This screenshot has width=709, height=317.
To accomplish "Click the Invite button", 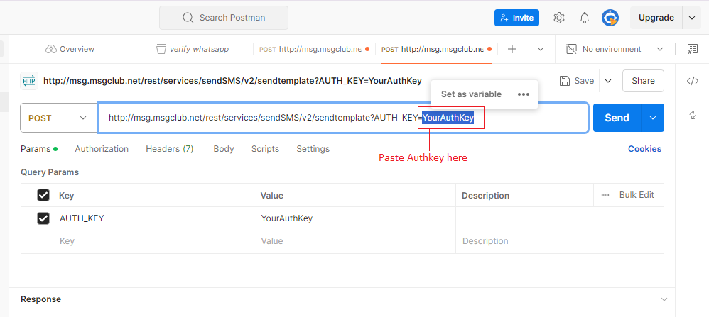I will point(516,18).
